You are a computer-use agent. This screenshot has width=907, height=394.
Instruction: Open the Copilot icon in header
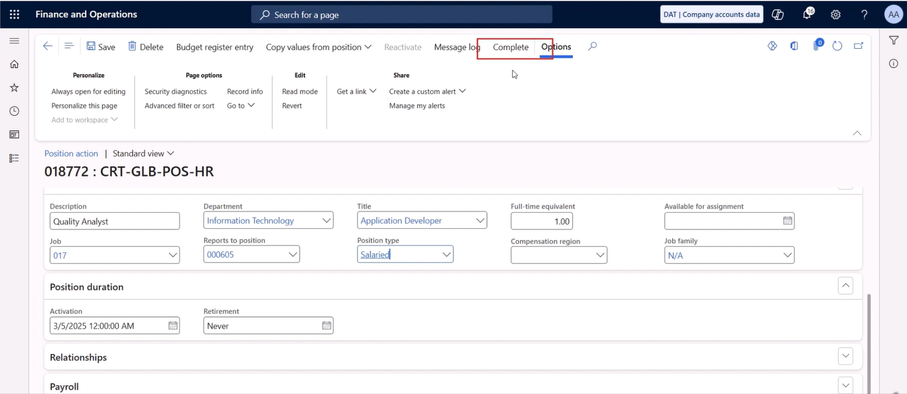point(778,14)
